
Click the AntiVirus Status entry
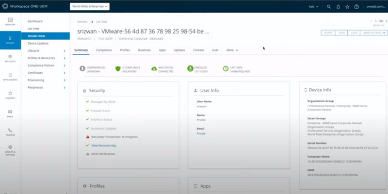[101, 119]
